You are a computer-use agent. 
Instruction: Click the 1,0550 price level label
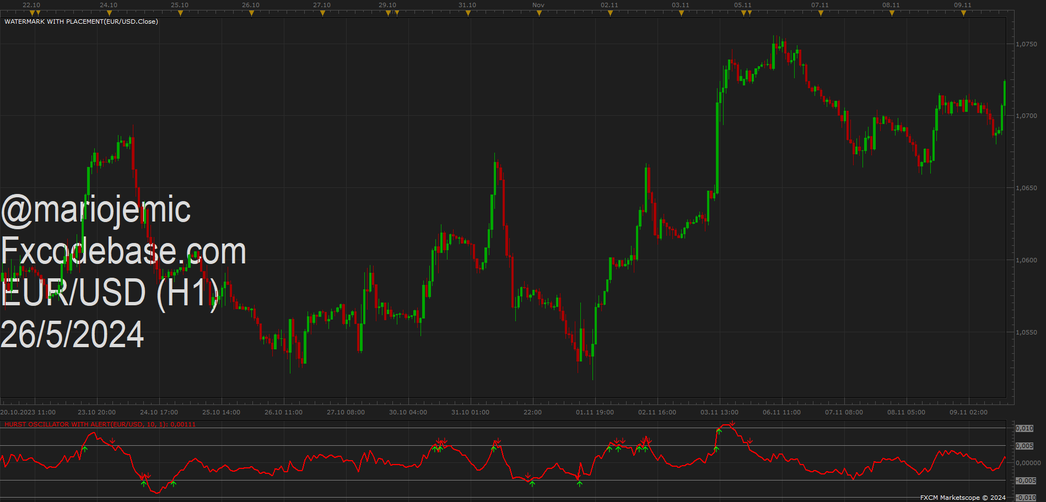pyautogui.click(x=1026, y=332)
